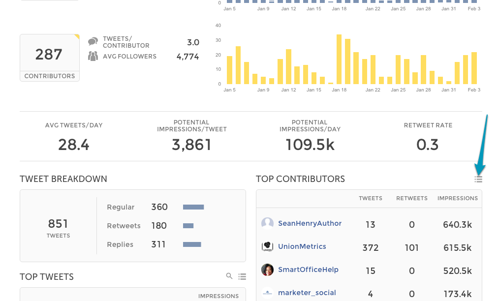Click the 287 Contributors summary box
The width and height of the screenshot is (499, 301).
pos(49,58)
